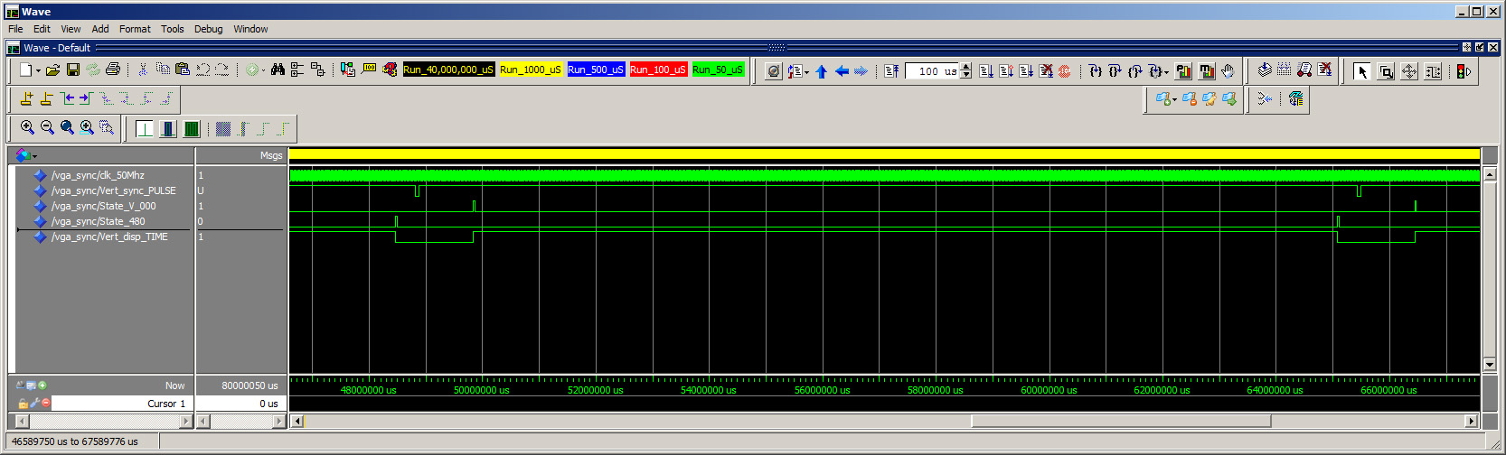Click the Insert Cursor icon
The height and width of the screenshot is (455, 1506).
tap(26, 98)
